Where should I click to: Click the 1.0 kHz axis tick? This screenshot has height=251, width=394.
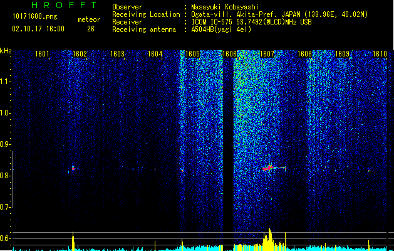[6, 113]
